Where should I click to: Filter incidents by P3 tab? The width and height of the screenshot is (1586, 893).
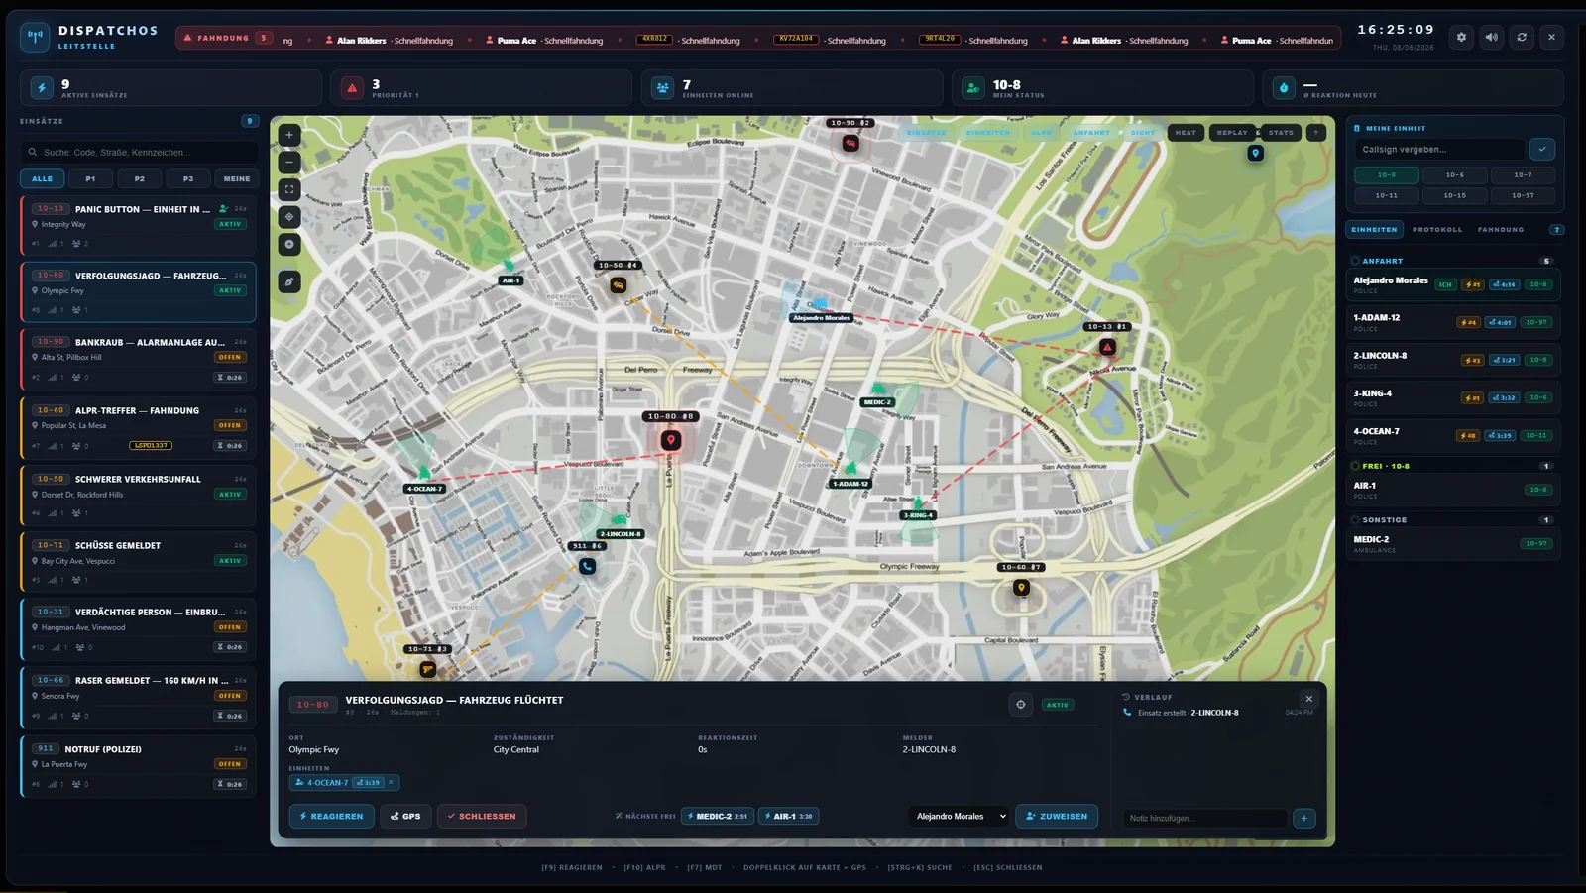tap(188, 178)
